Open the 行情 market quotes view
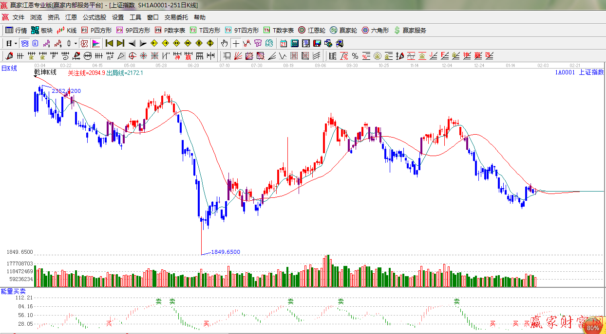This screenshot has height=334, width=606. click(x=16, y=30)
